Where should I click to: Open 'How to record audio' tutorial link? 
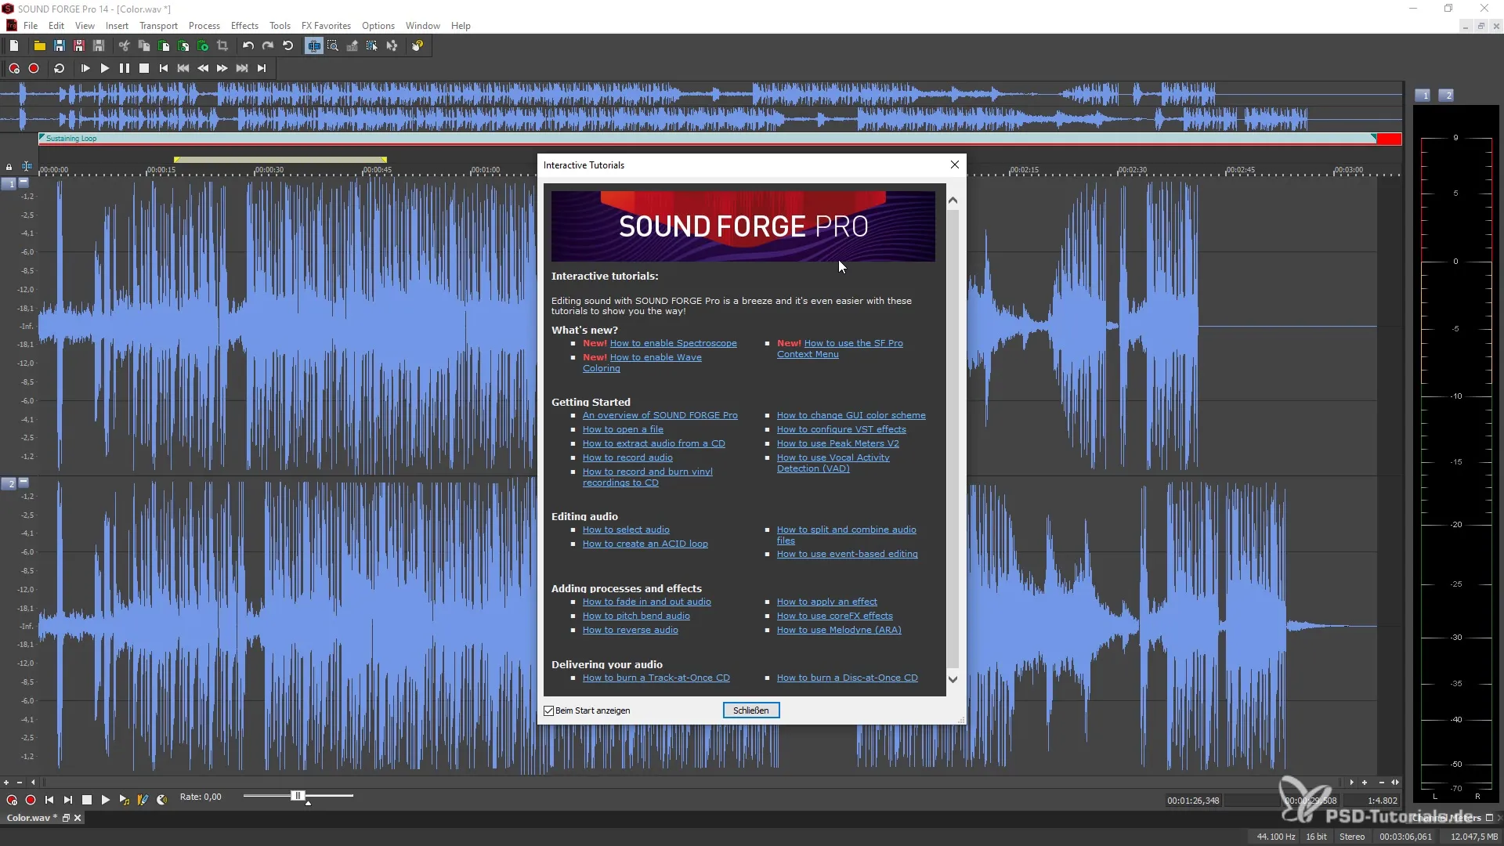click(627, 457)
